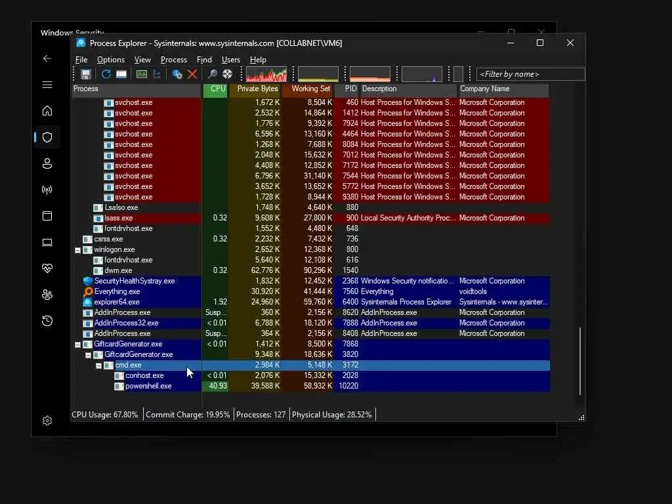The height and width of the screenshot is (504, 672).
Task: Click the Filter by name field
Action: pyautogui.click(x=530, y=74)
